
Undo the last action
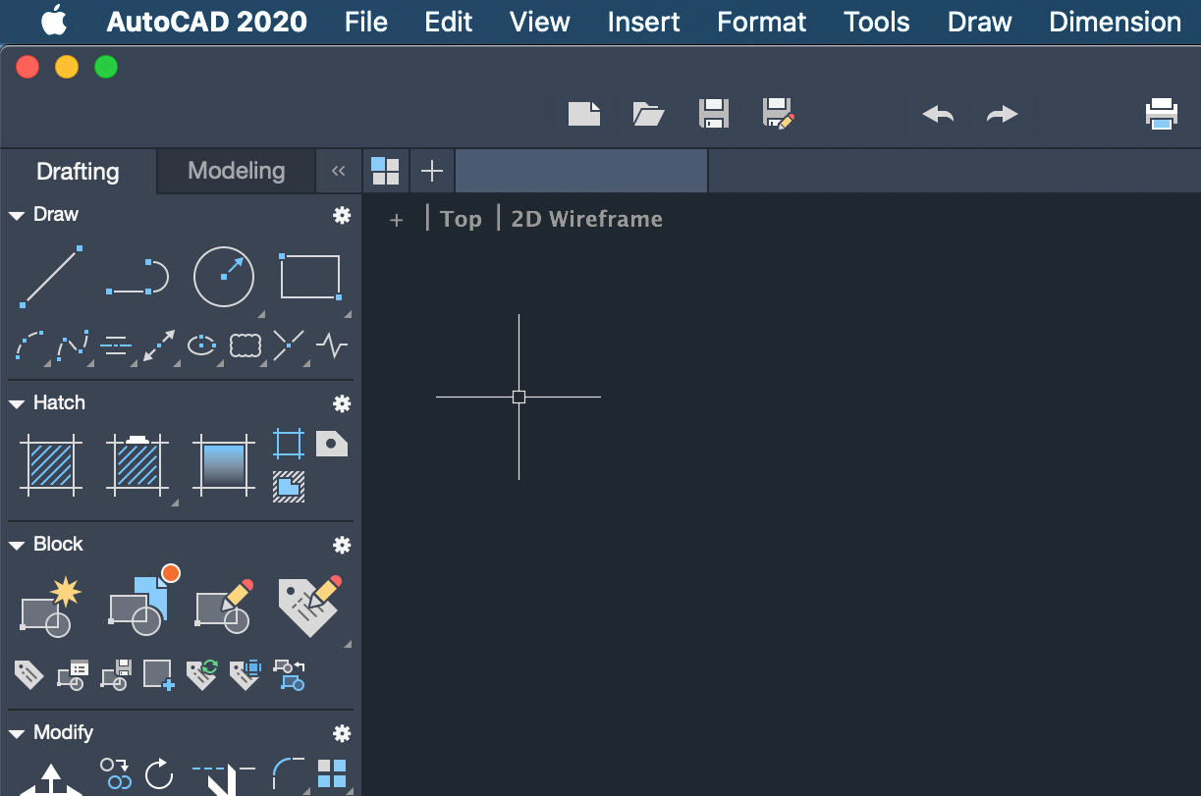tap(938, 115)
